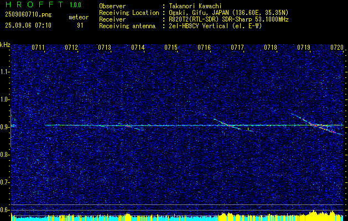Click the file name 2509060710.png
Viewport: 348px width, 221px height.
pos(28,15)
